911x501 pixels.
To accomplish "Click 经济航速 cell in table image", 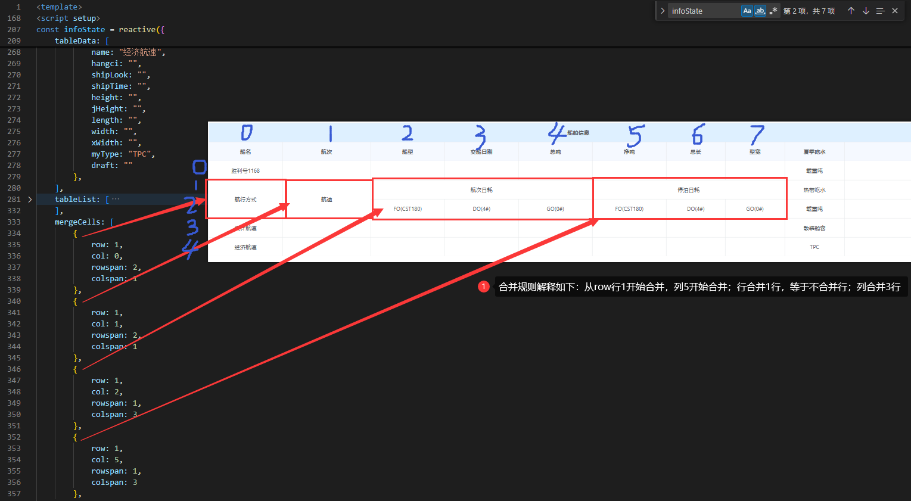I will coord(245,247).
